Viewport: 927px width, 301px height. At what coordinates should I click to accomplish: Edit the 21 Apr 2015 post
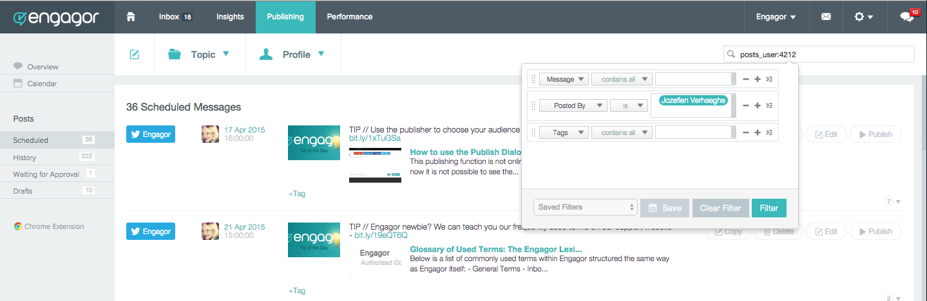(826, 232)
